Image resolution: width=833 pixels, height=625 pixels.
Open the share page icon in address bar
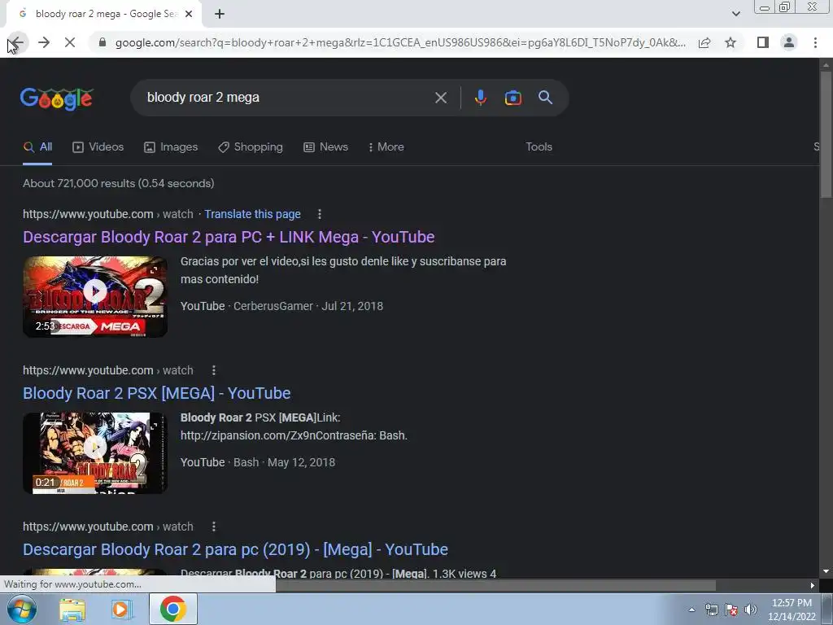[704, 42]
